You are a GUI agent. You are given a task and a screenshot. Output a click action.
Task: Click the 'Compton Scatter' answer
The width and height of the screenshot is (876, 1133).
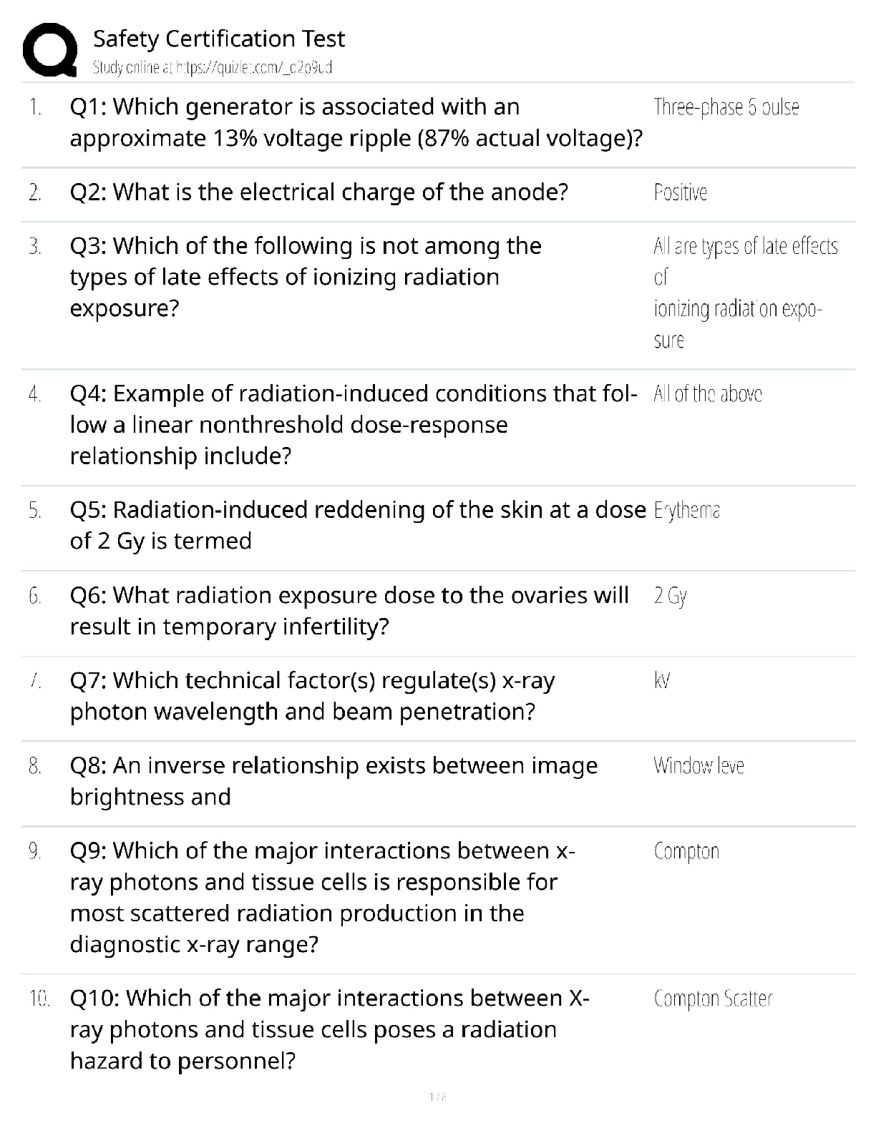713,999
